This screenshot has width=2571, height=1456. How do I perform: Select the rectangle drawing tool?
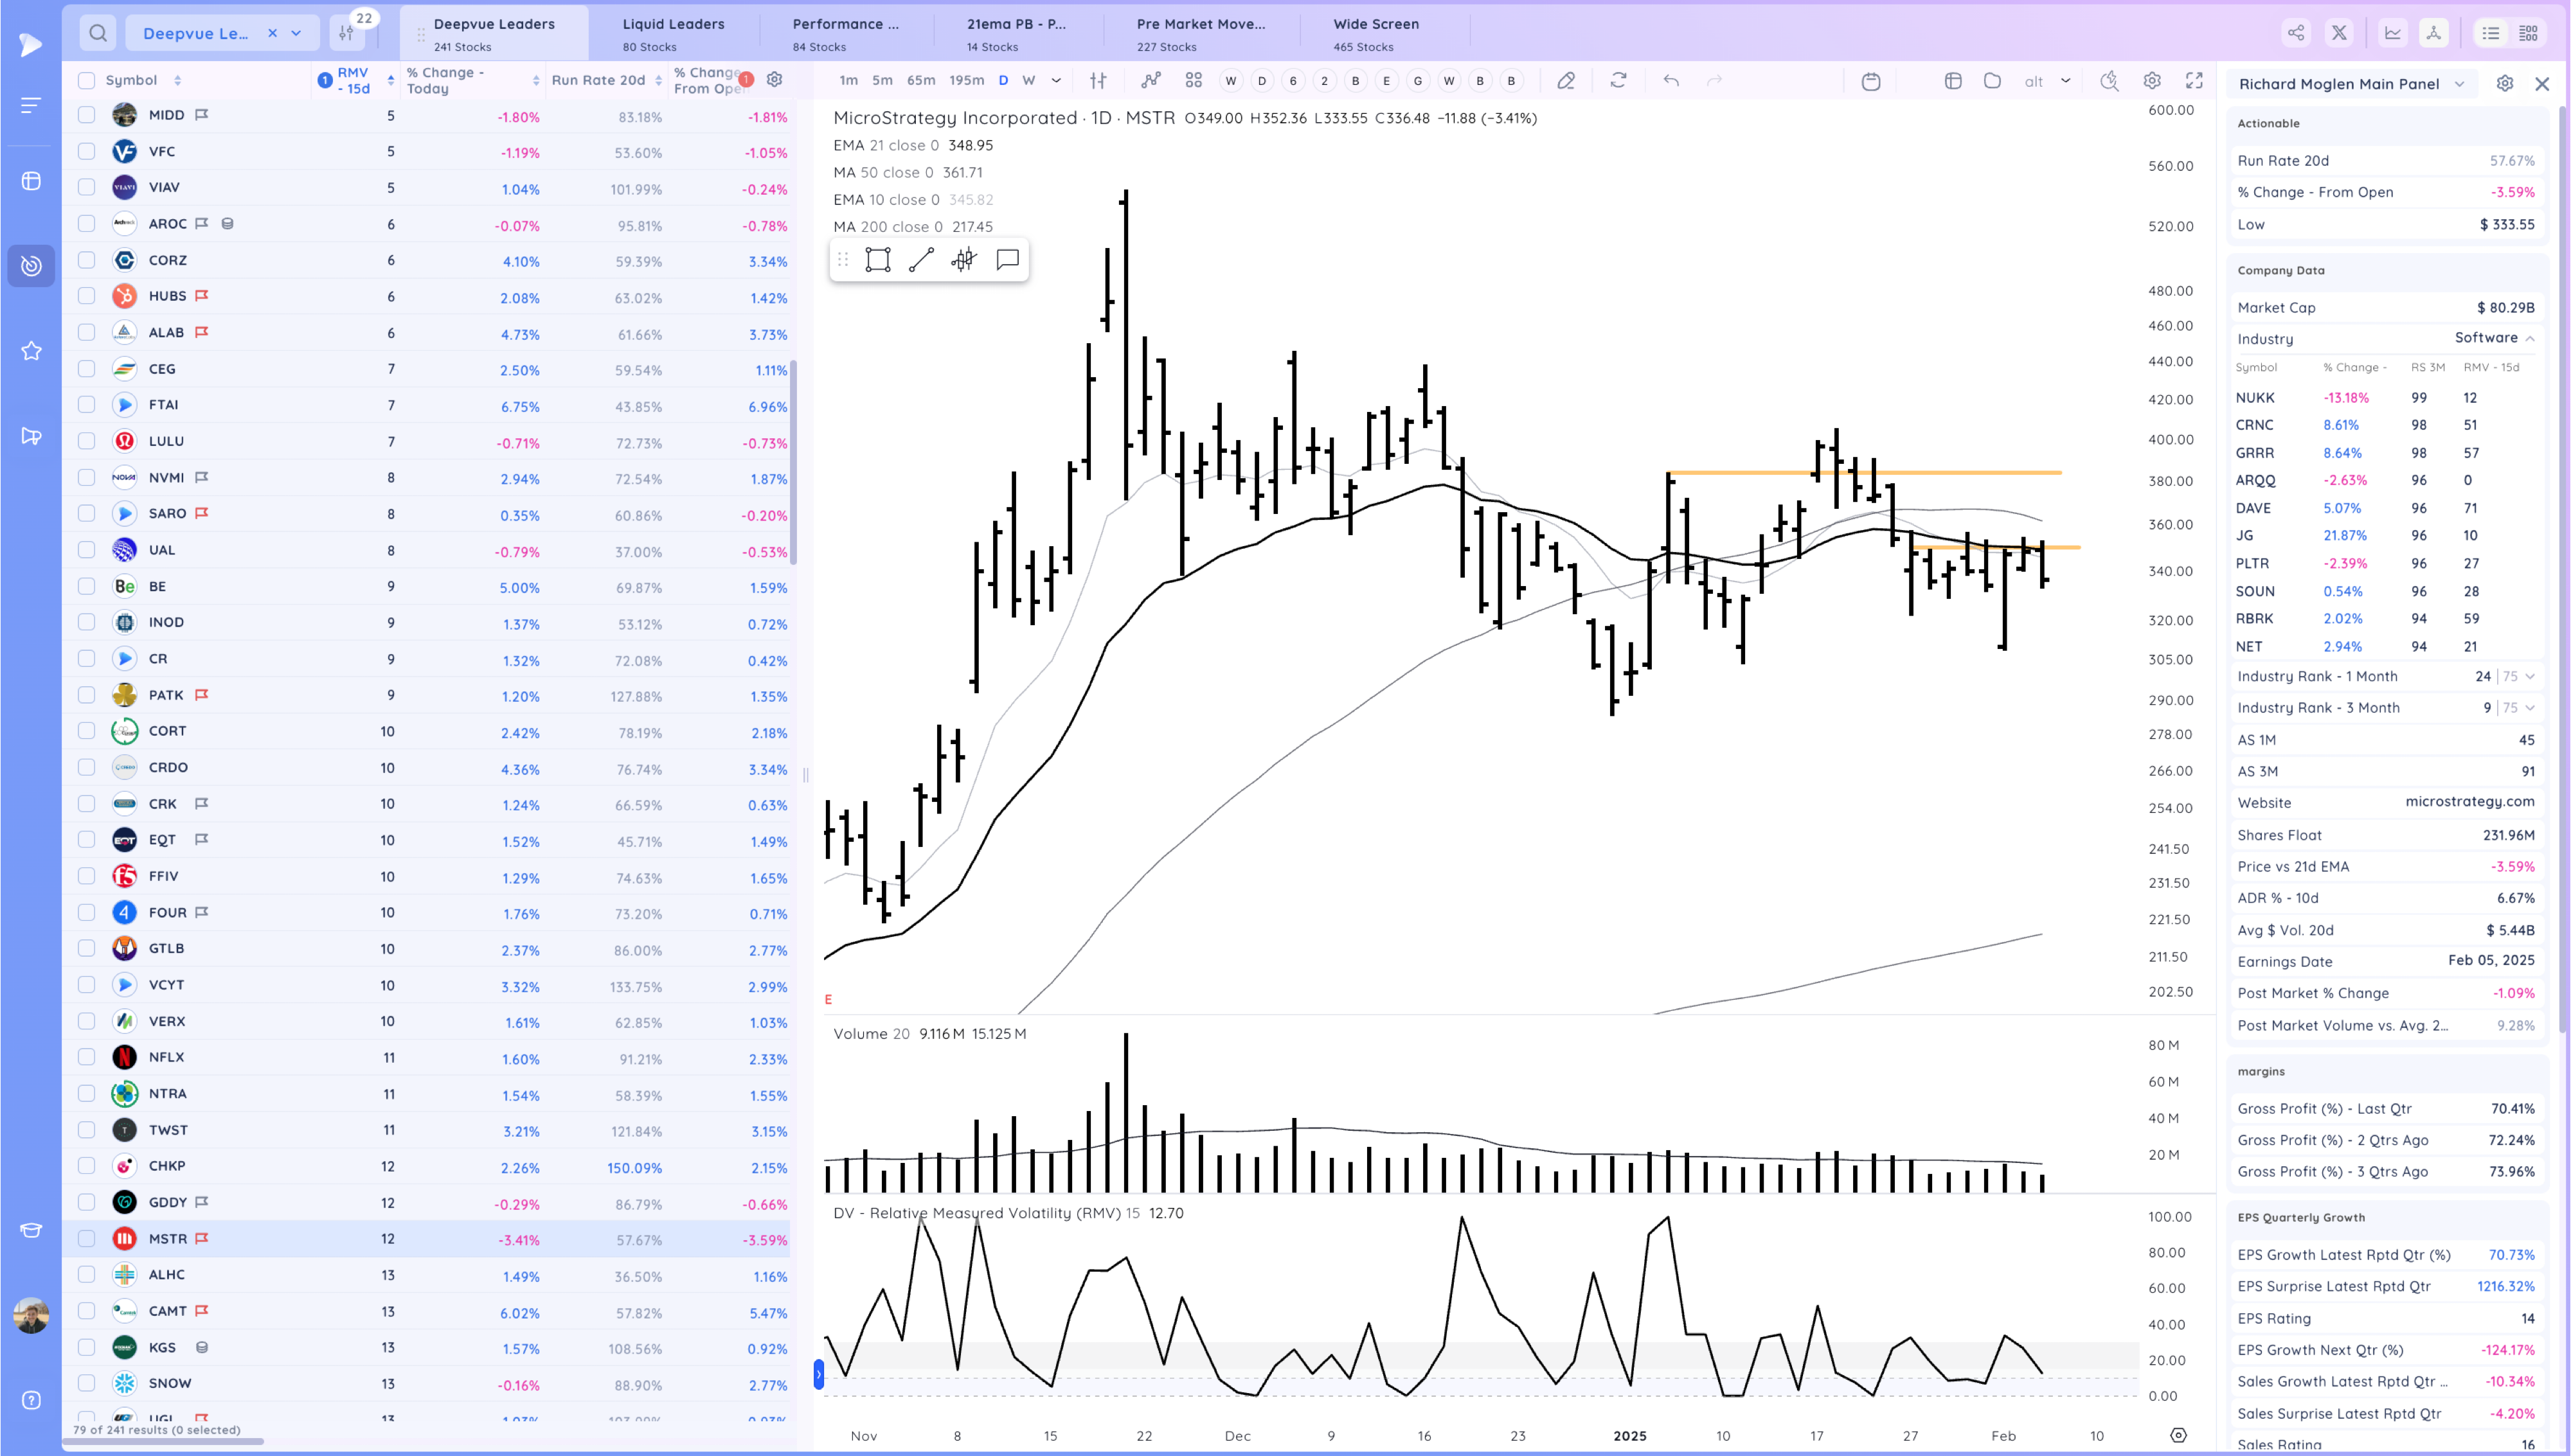tap(877, 260)
